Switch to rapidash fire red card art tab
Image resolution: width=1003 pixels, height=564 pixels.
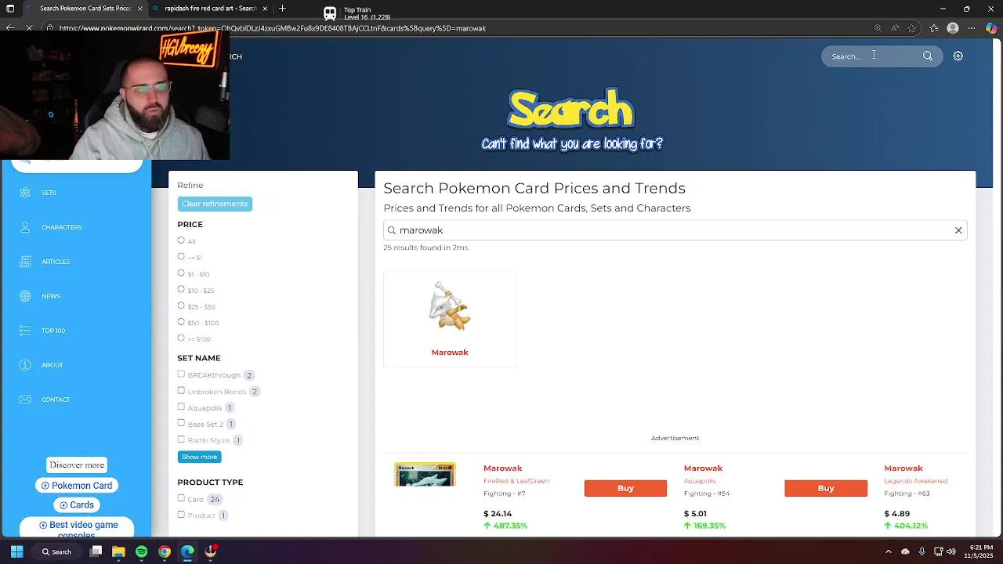coord(210,9)
